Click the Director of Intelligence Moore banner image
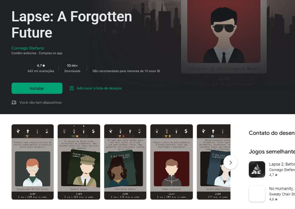The image size is (295, 209). coord(224,37)
